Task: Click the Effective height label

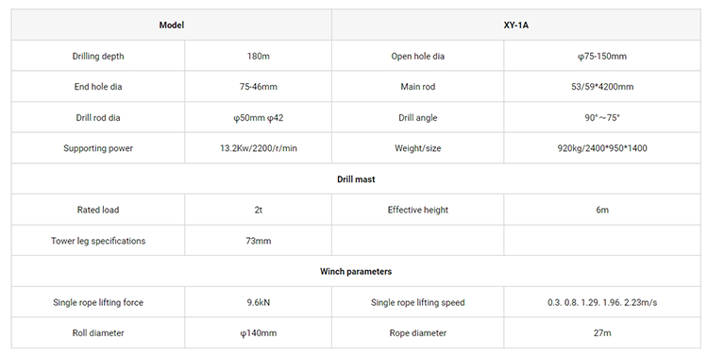Action: pyautogui.click(x=417, y=210)
